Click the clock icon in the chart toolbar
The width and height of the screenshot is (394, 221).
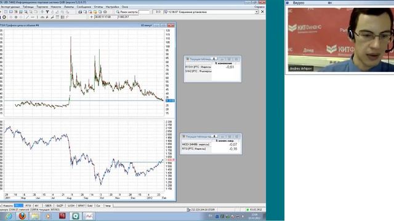point(4,17)
